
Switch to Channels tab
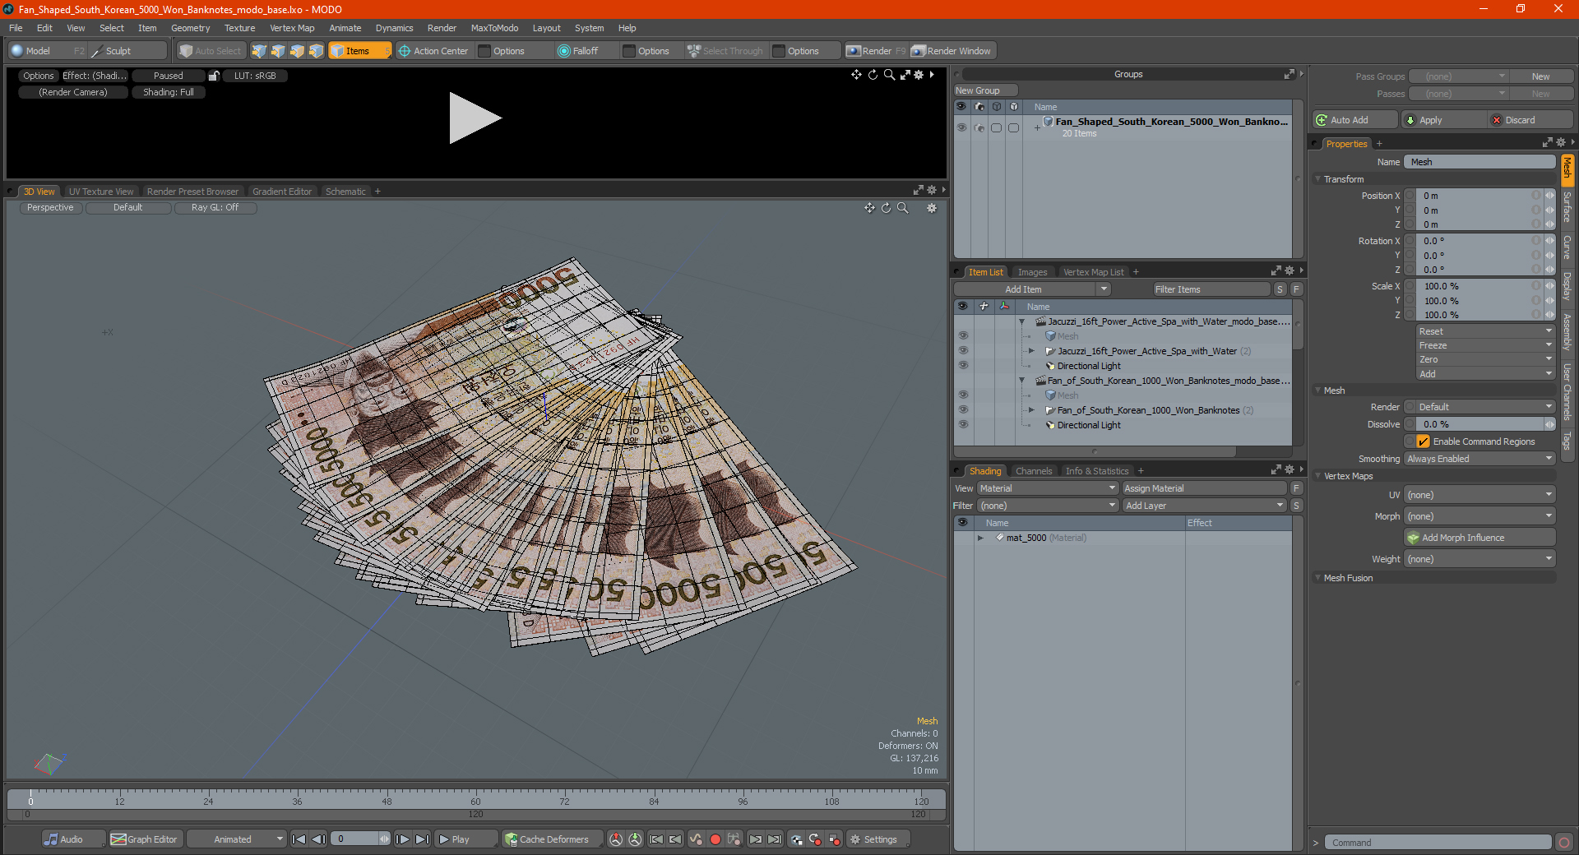point(1034,471)
